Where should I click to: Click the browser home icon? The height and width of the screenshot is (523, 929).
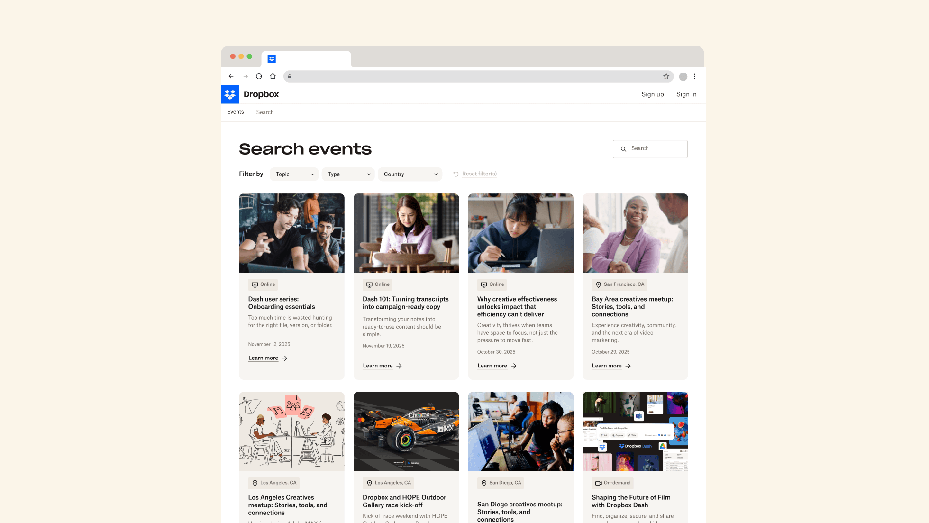tap(273, 76)
